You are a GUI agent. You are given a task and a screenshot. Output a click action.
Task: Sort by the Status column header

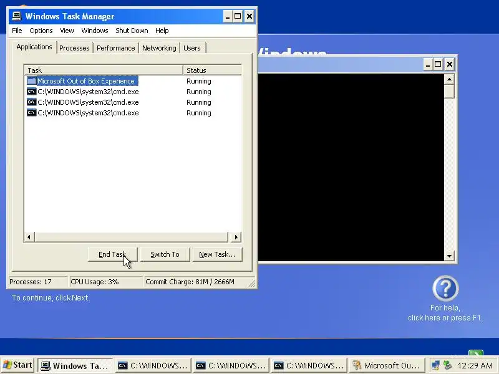point(212,70)
